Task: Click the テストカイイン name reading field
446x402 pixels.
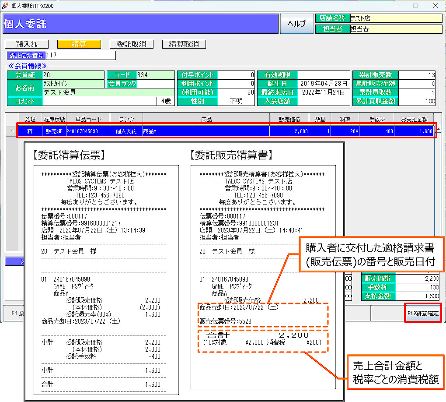Action: (x=73, y=84)
